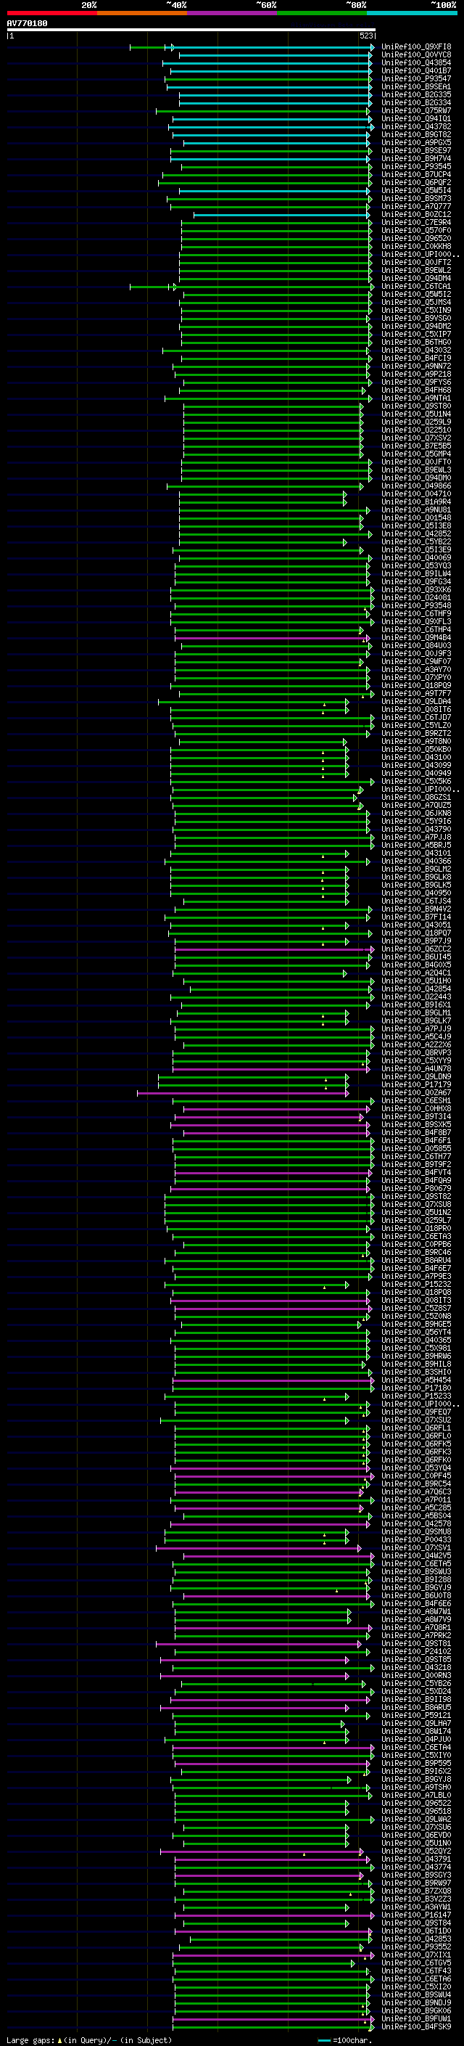This screenshot has height=2046, width=464.
Task: Select the UniRef100_B1A9R4 label
Action: [x=415, y=502]
